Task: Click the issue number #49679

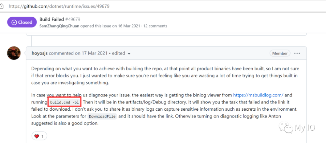Action: (x=73, y=19)
